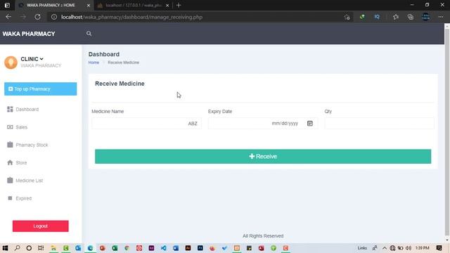Click the browser address bar URL
The height and width of the screenshot is (253, 450).
(x=131, y=17)
